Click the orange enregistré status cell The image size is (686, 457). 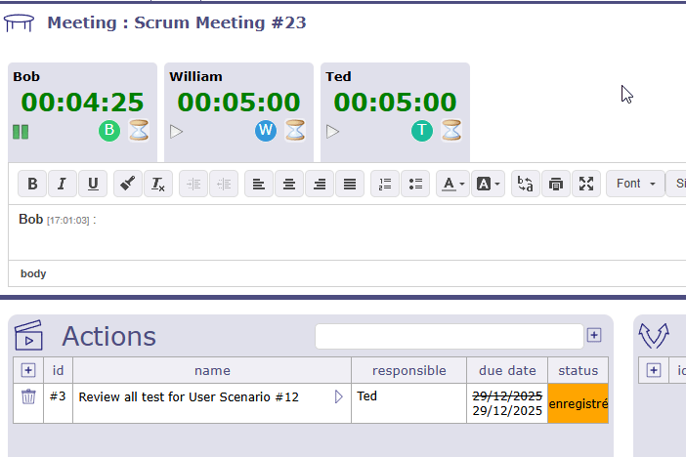[579, 403]
